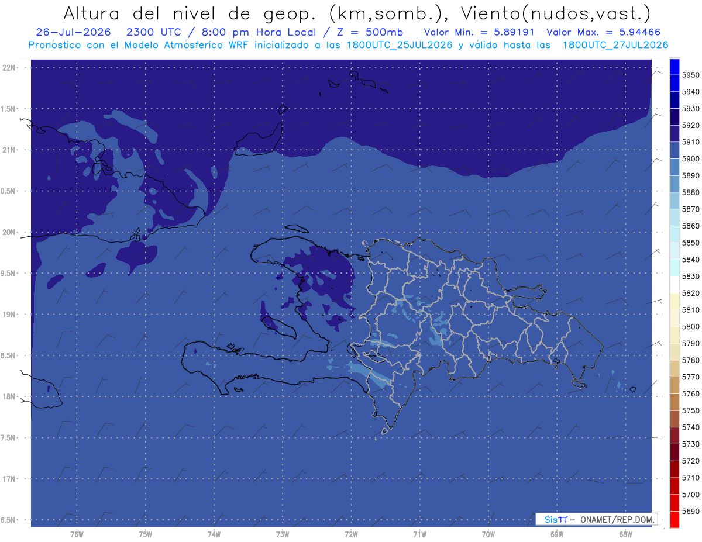Click the '20N' latitude label

9,232
